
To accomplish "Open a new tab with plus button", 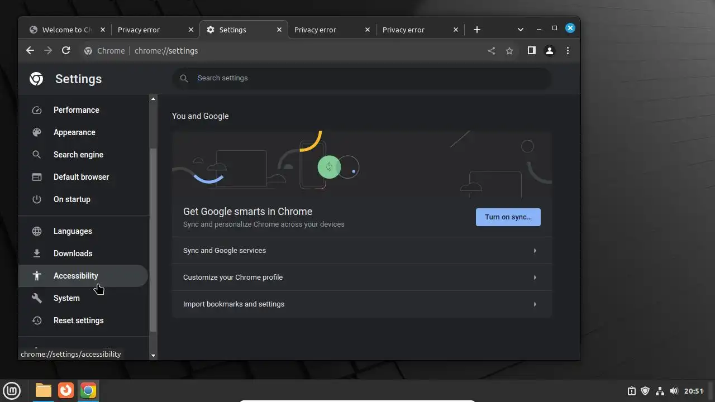I will click(476, 30).
